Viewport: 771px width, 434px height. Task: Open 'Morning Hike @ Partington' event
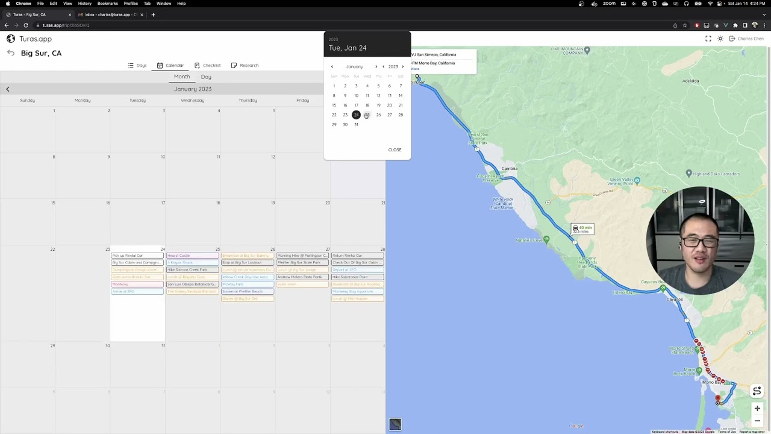tap(302, 256)
